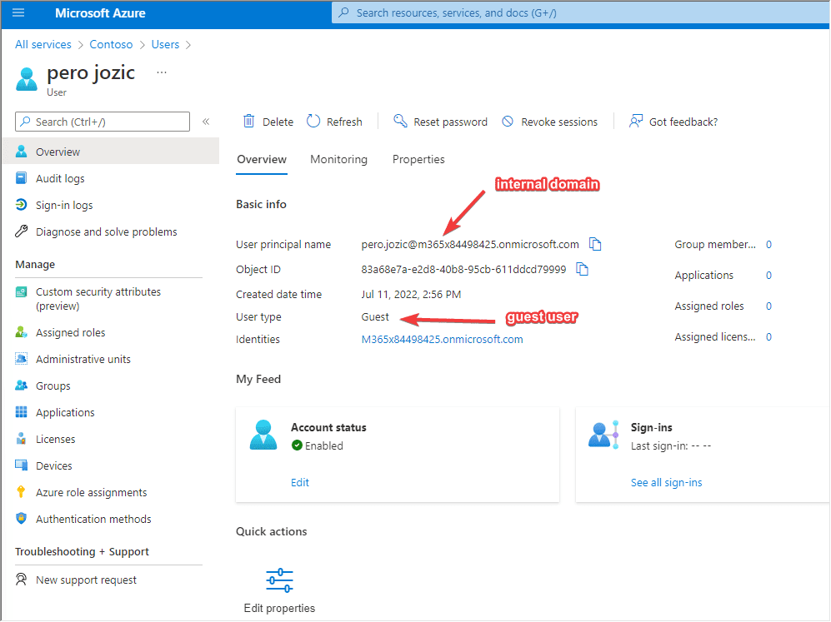831x622 pixels.
Task: Click the All services breadcrumb link
Action: (43, 44)
